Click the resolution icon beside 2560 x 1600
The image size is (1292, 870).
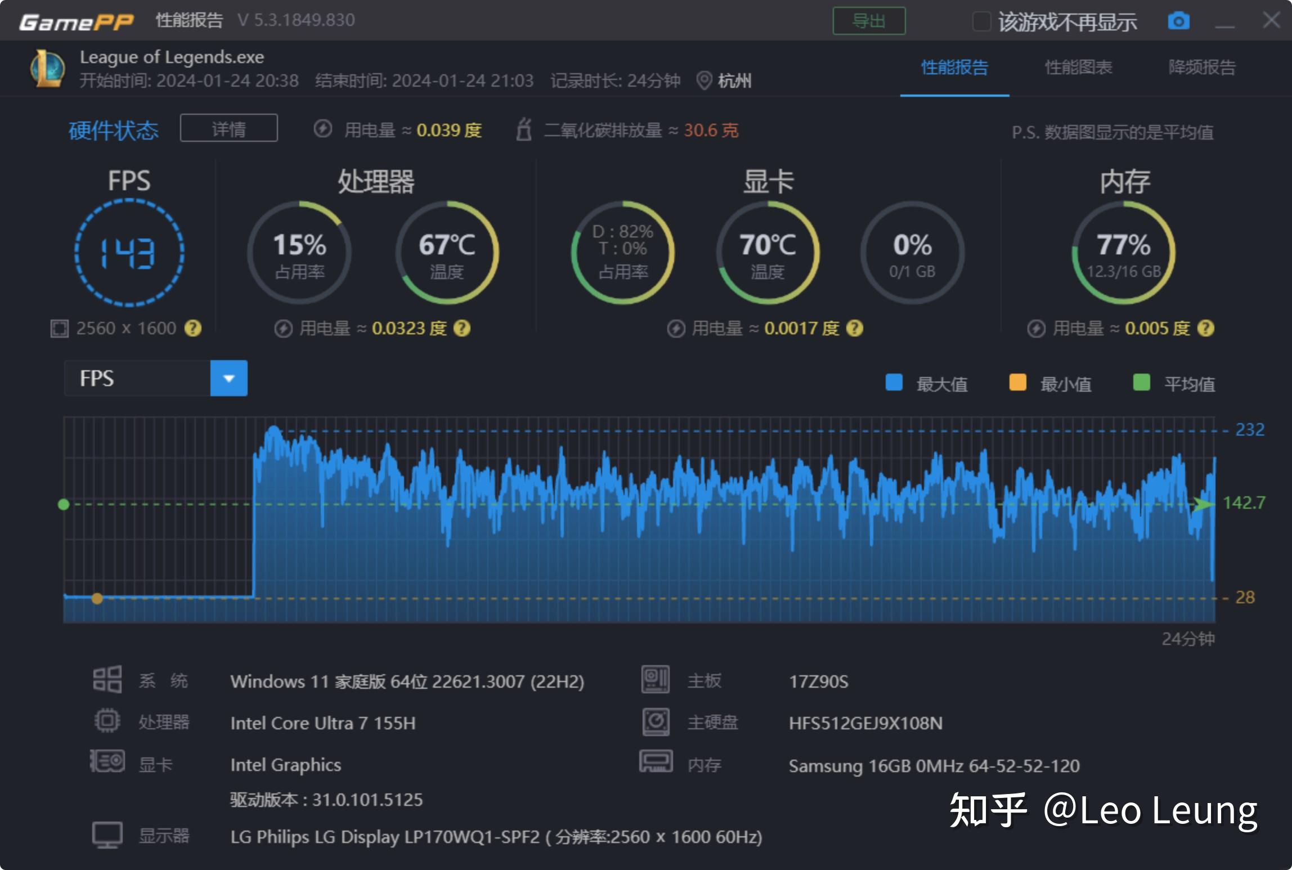coord(59,328)
